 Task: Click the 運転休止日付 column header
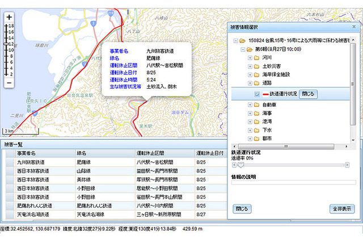point(210,153)
